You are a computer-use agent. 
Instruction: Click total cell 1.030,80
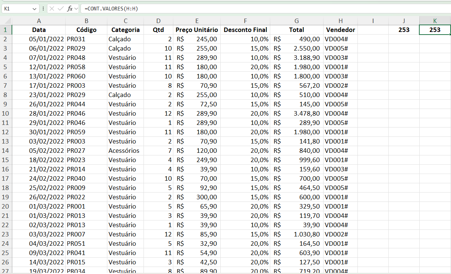(296, 234)
